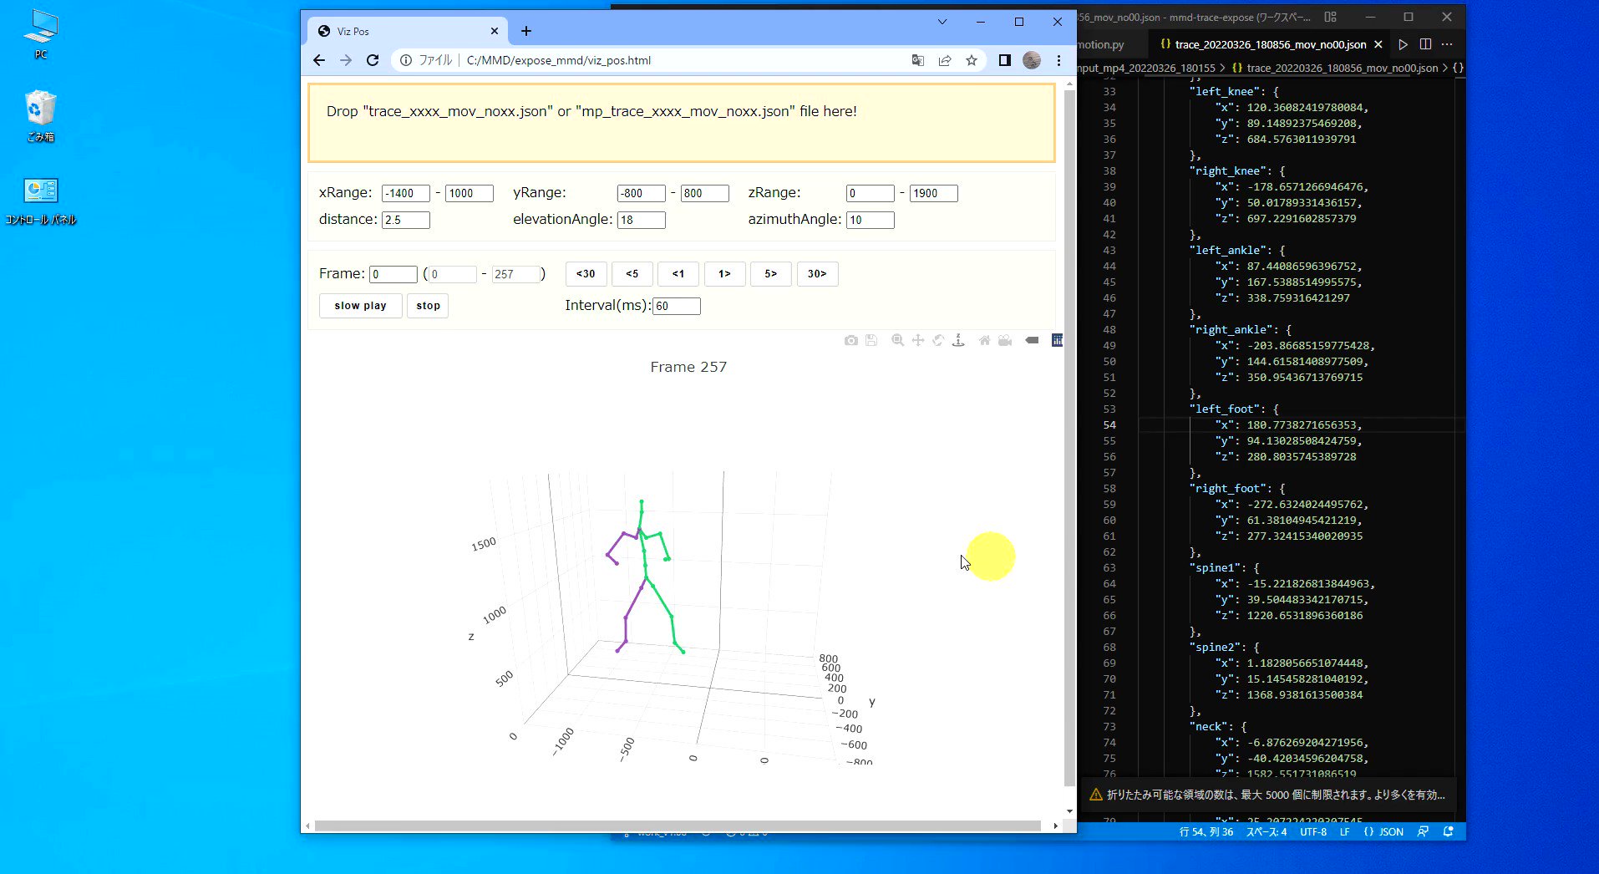The height and width of the screenshot is (874, 1599).
Task: Select the orbital rotation tool
Action: click(x=938, y=340)
